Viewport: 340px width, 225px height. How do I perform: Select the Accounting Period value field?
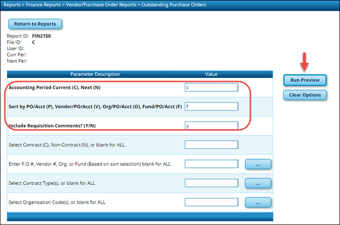tap(211, 87)
